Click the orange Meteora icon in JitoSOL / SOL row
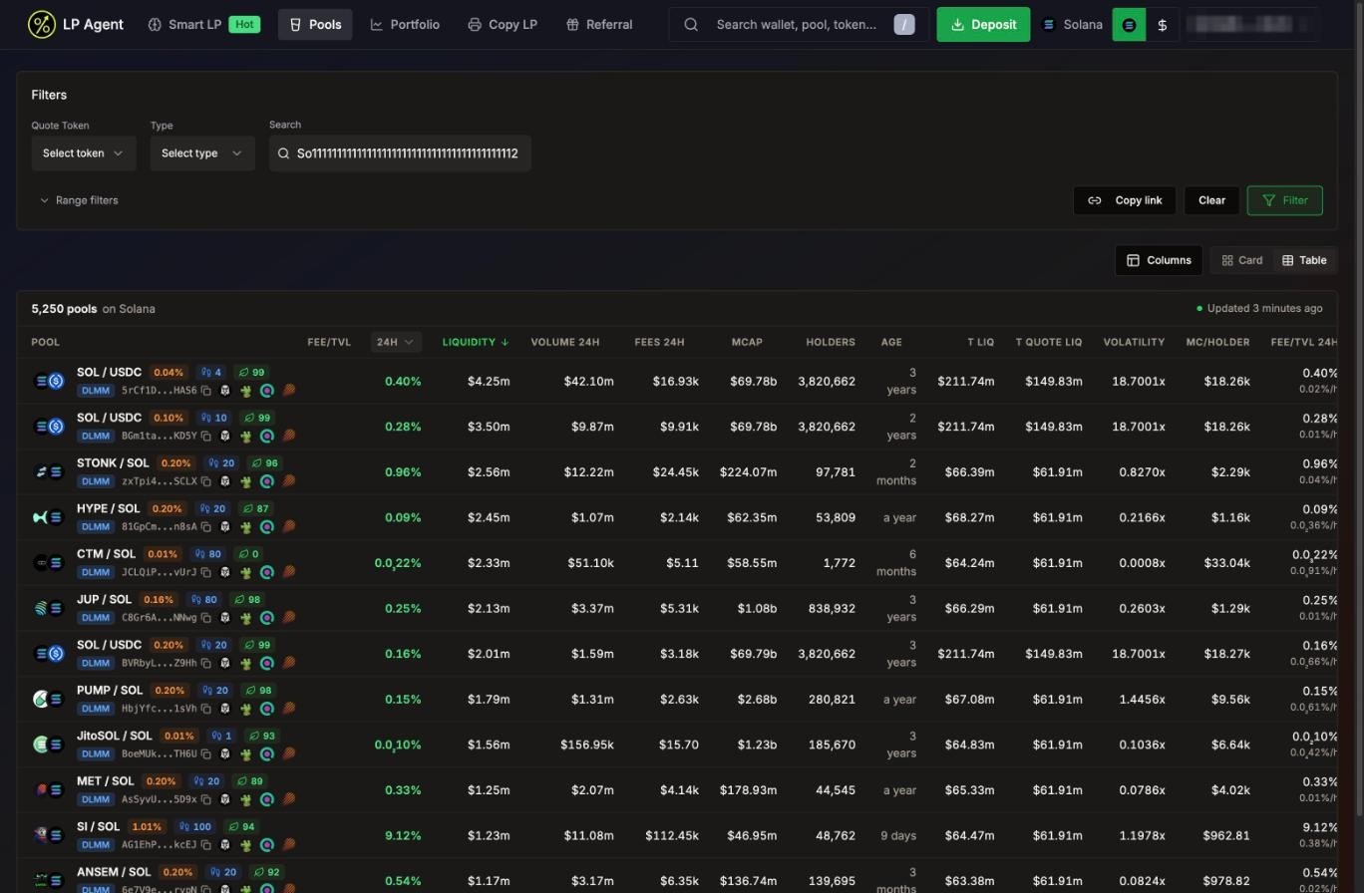 pos(289,753)
